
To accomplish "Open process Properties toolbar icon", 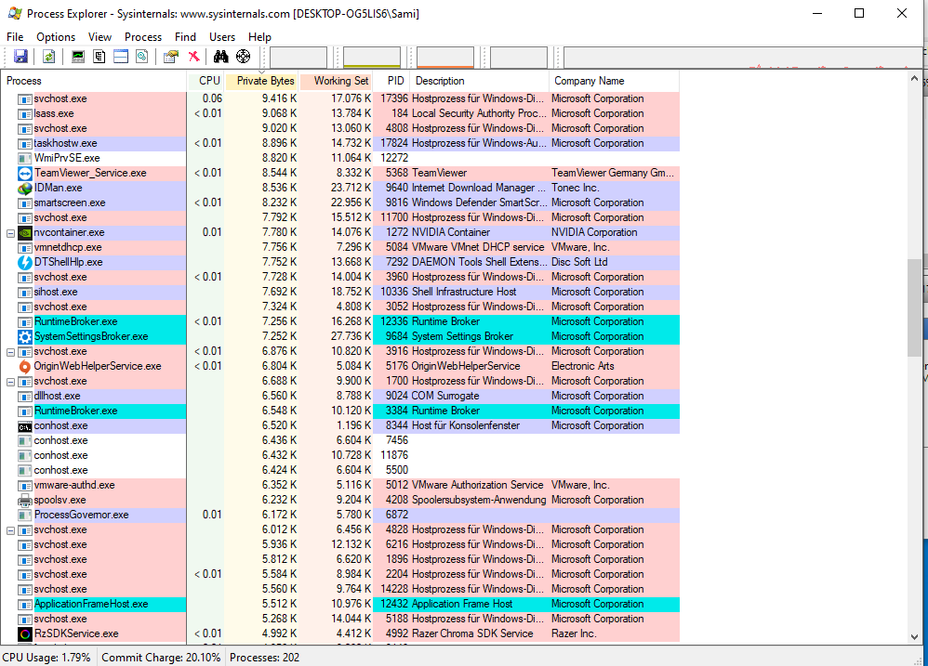I will coord(171,56).
